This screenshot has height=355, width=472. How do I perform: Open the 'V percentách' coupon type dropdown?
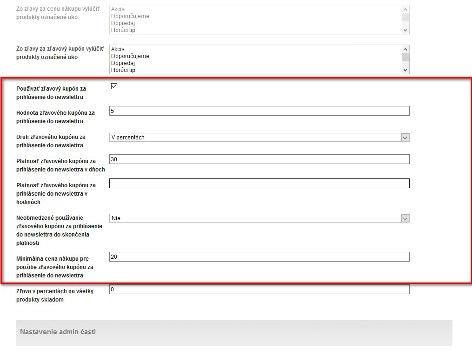tap(259, 138)
